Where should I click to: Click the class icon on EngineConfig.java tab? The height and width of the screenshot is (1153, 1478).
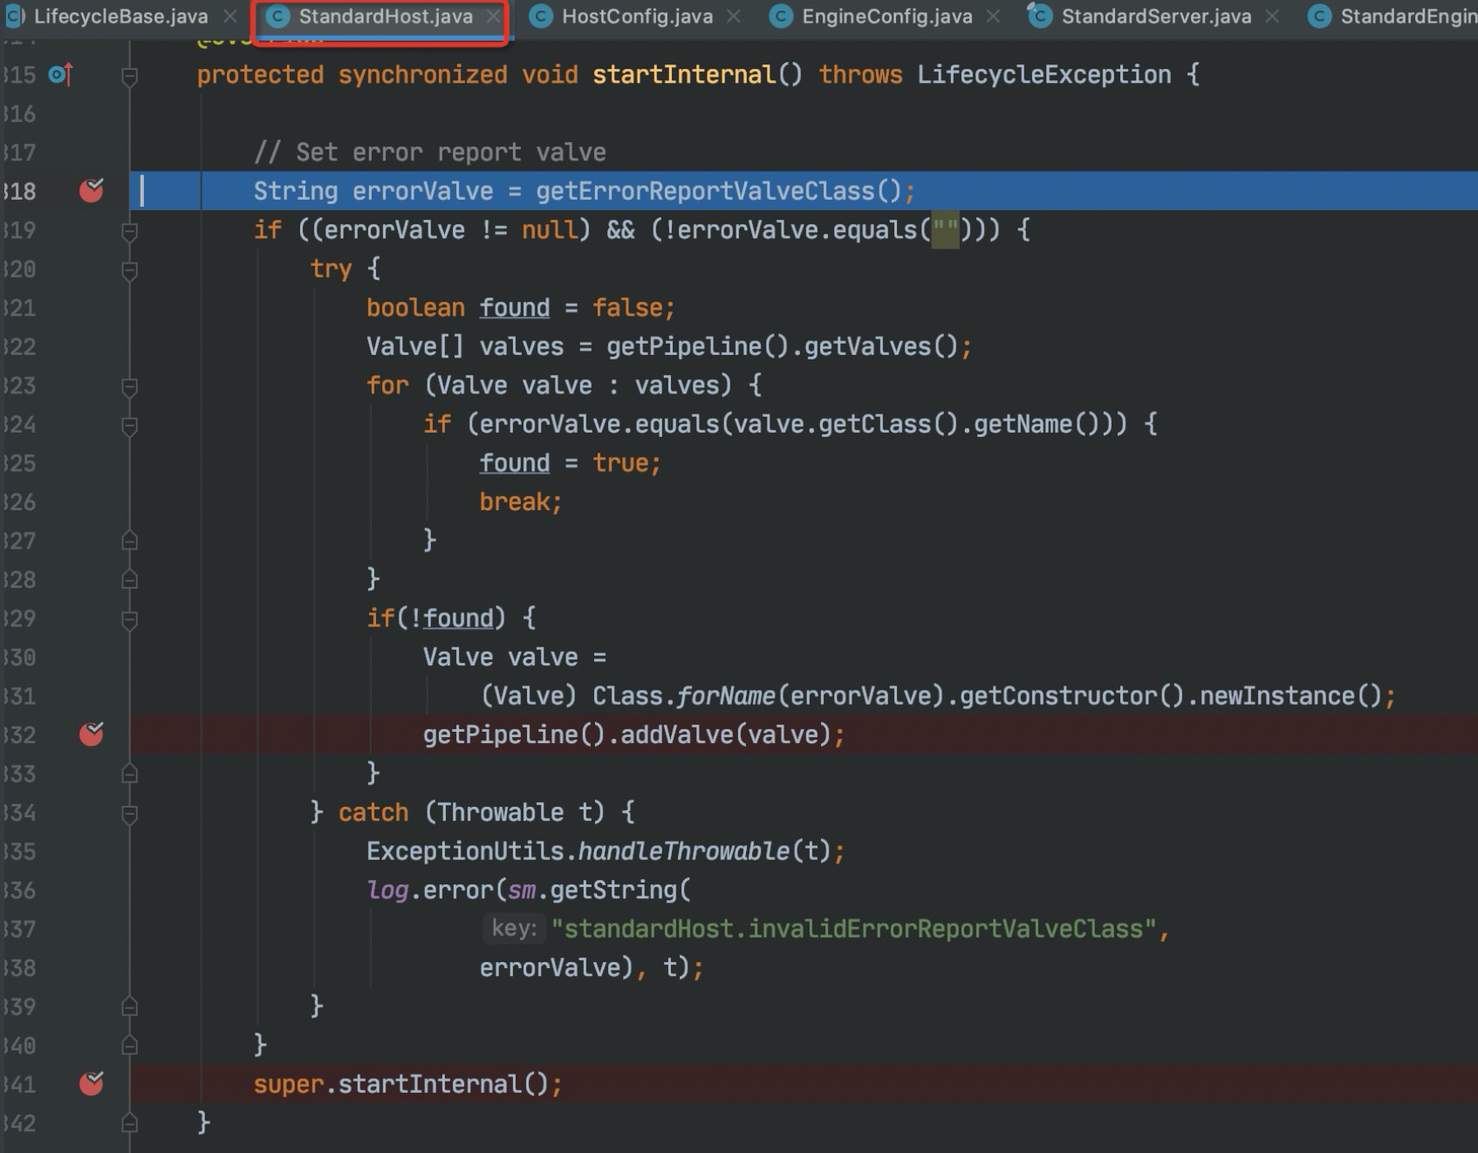point(781,17)
